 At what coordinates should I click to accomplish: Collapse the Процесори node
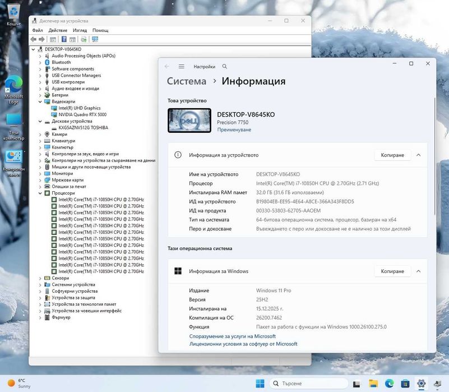[40, 193]
